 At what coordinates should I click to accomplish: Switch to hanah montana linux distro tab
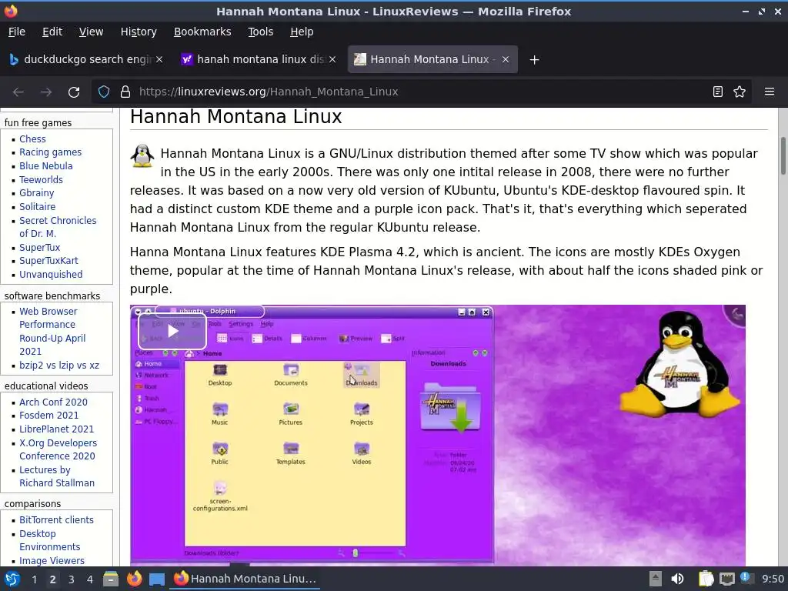[259, 59]
